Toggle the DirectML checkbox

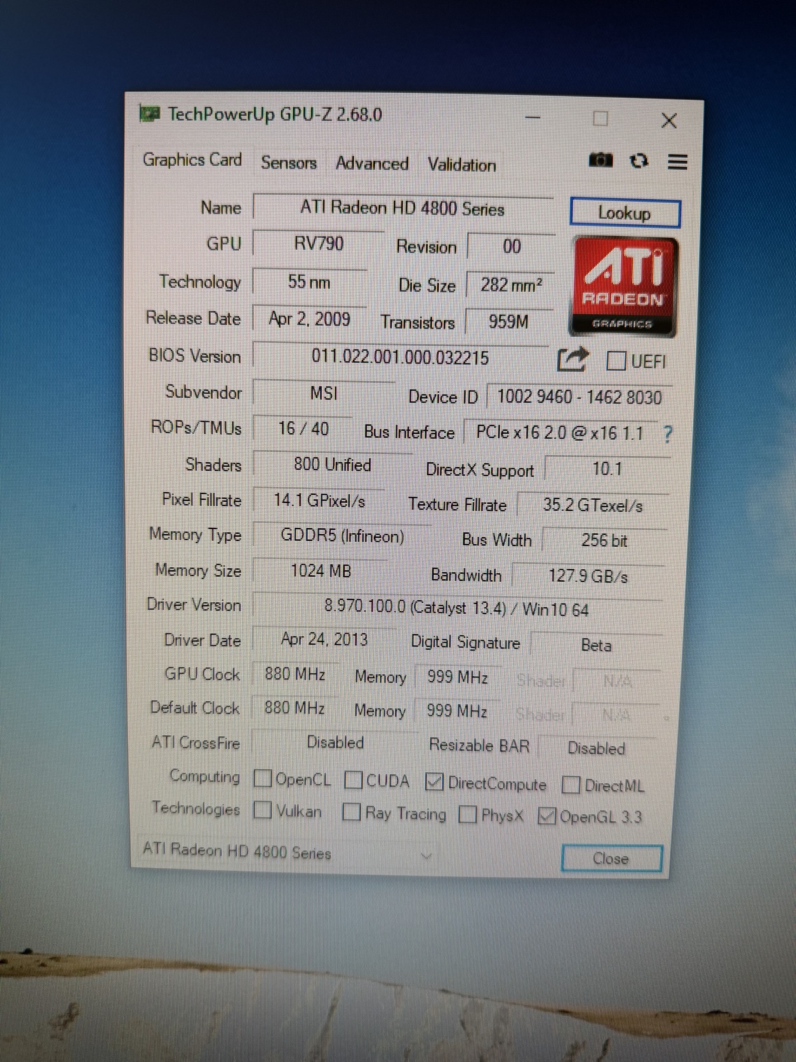pos(571,785)
